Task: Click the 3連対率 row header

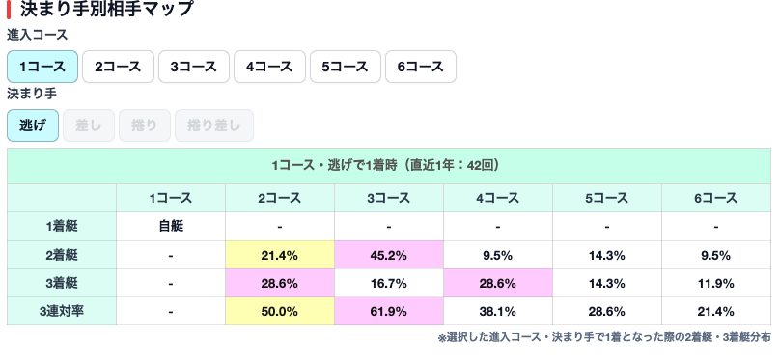Action: pos(62,312)
